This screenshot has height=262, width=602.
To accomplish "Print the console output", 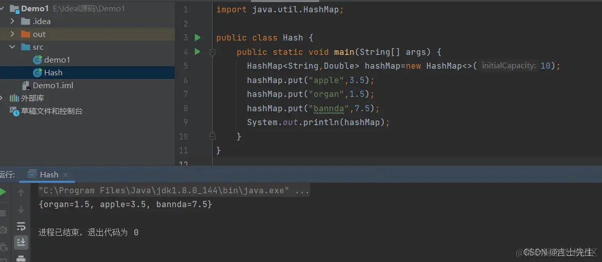I will (x=21, y=258).
